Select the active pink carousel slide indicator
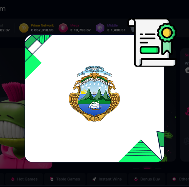Screen dimensions: 189x187 point(147,168)
